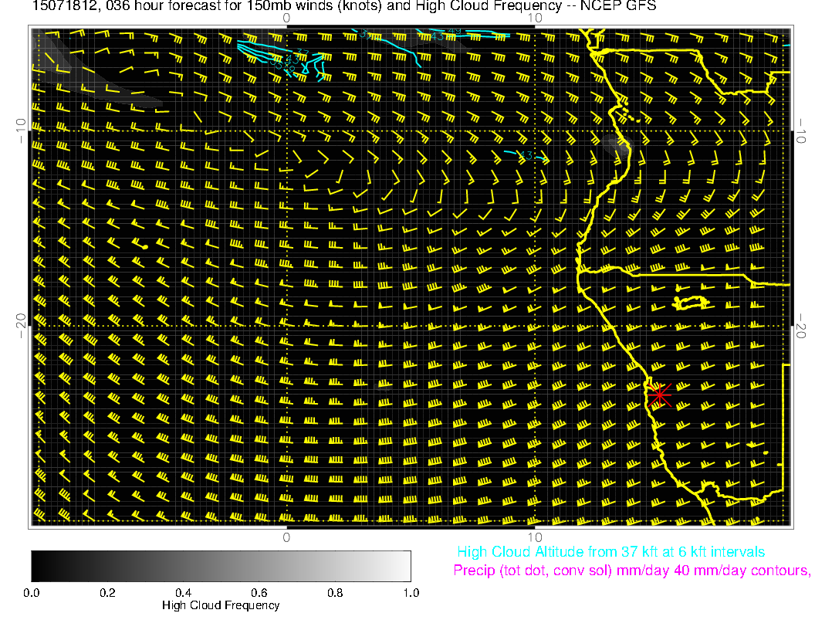
Task: Click the -10 latitude label on right axis
Action: [801, 130]
